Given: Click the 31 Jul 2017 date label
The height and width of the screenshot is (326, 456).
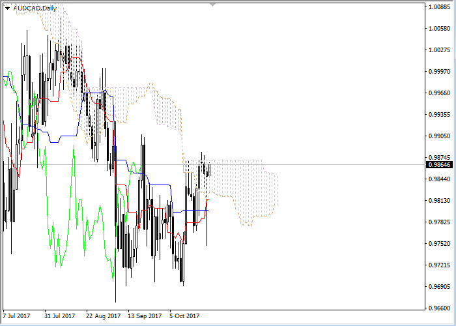Looking at the screenshot, I should [x=60, y=316].
